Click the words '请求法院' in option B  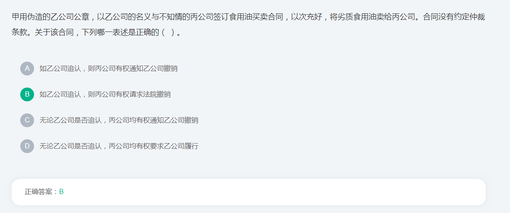click(x=143, y=94)
